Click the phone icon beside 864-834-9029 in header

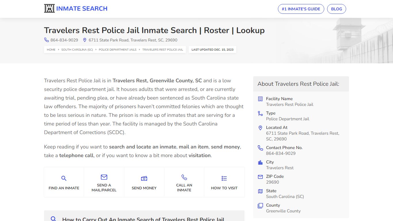tap(46, 40)
